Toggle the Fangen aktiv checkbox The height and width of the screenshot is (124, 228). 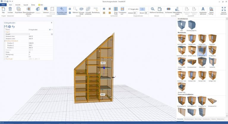click(x=129, y=9)
